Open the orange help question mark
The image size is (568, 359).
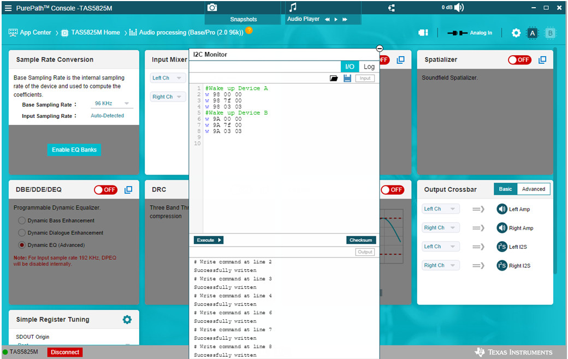click(x=249, y=31)
